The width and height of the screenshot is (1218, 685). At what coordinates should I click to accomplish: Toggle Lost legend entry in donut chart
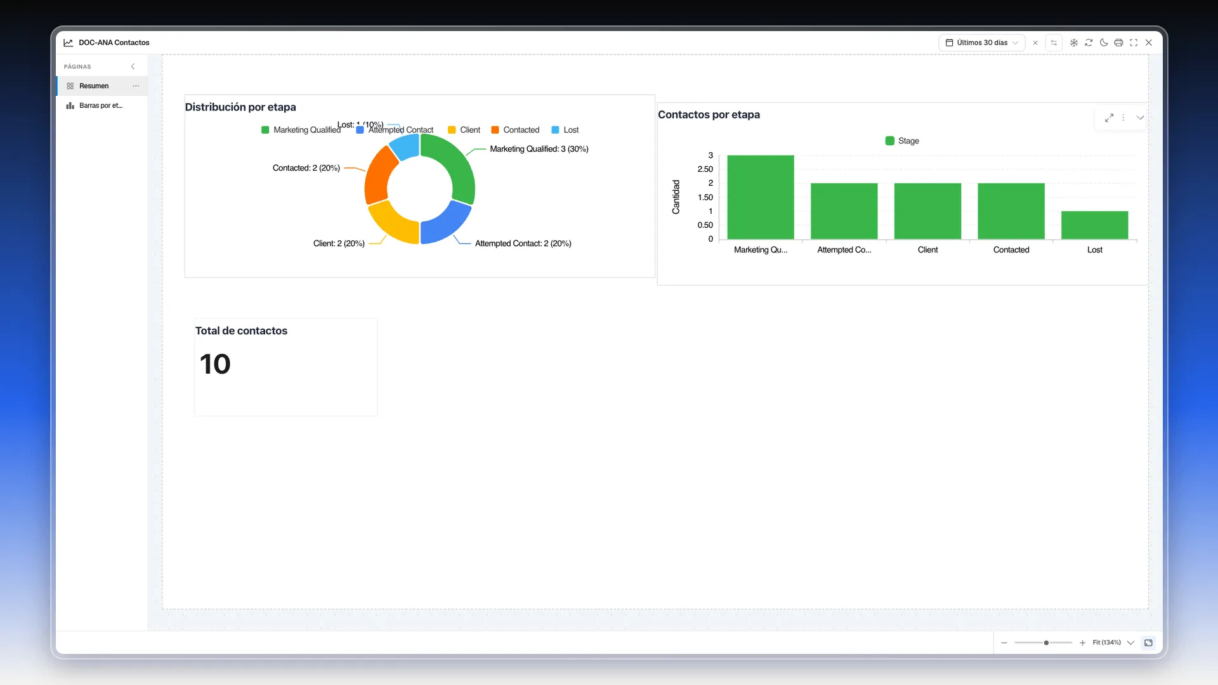pyautogui.click(x=565, y=130)
